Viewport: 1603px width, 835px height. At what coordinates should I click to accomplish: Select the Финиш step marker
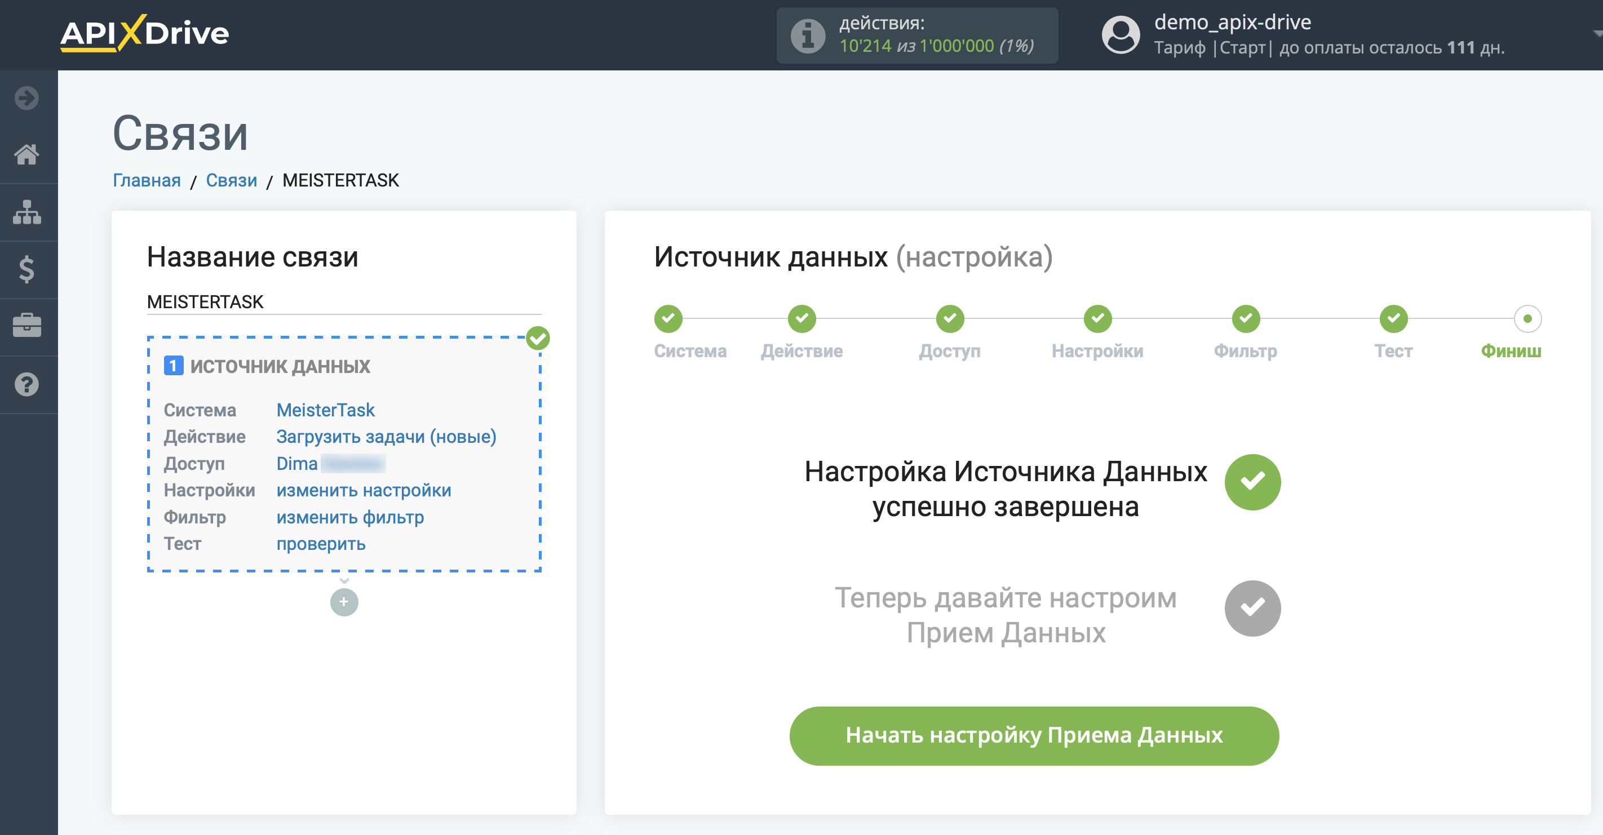tap(1527, 318)
